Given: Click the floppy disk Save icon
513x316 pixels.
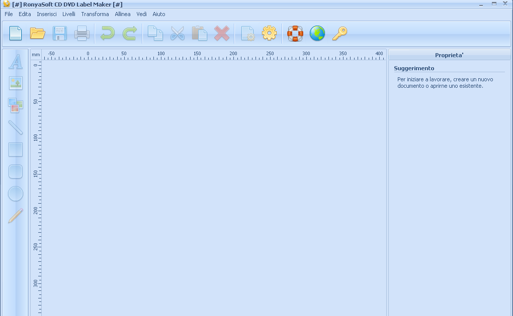Looking at the screenshot, I should [60, 33].
